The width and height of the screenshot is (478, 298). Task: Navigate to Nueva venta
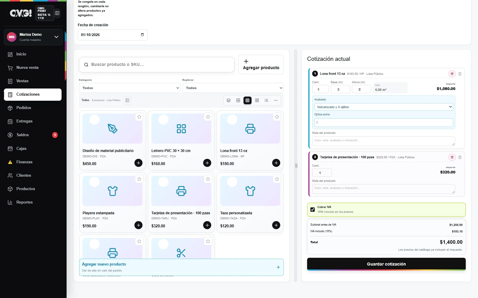pos(33,68)
